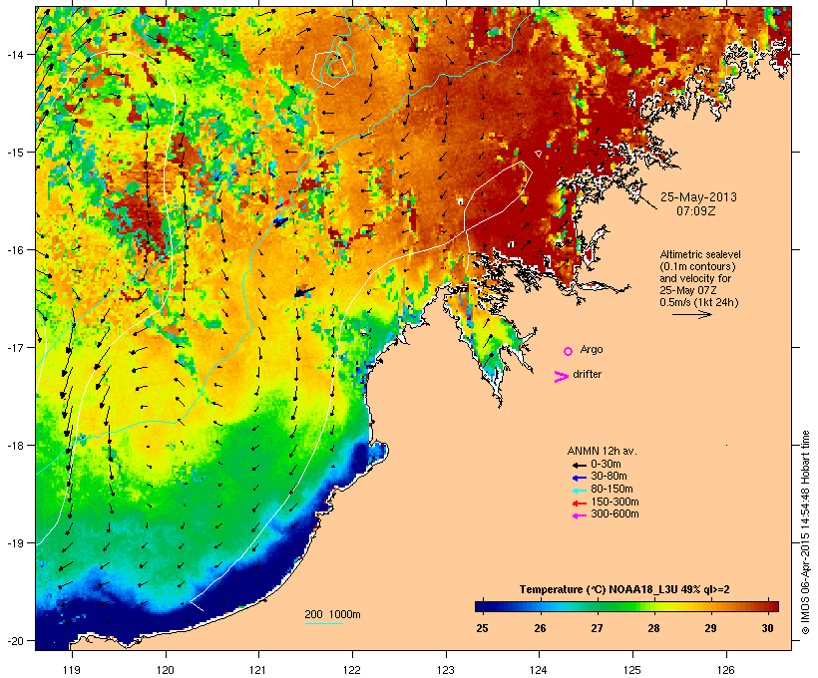Screen dimensions: 818x678
Task: Click the time text 07:09Z
Action: [x=696, y=211]
